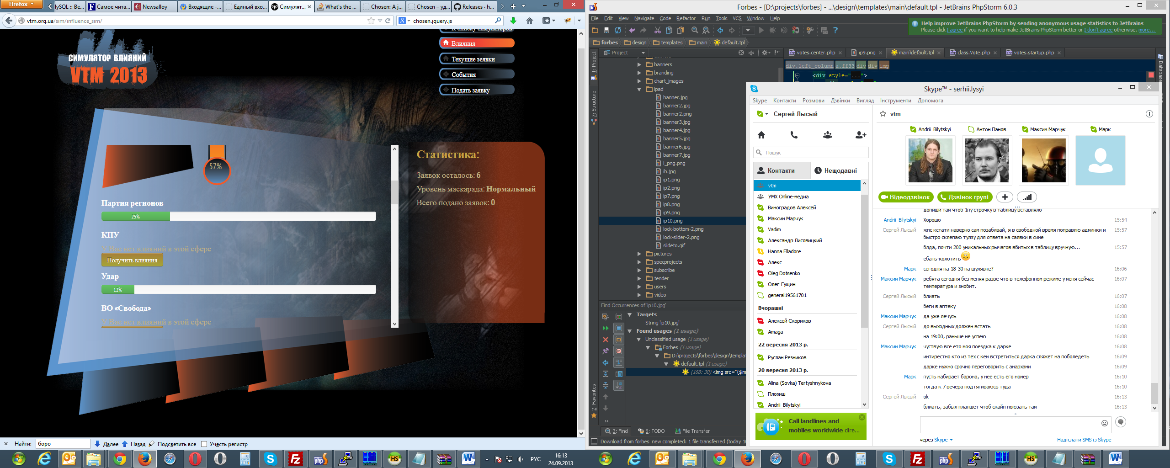This screenshot has width=1170, height=468.
Task: Click the green download arrow in Firefox toolbar
Action: pyautogui.click(x=513, y=21)
